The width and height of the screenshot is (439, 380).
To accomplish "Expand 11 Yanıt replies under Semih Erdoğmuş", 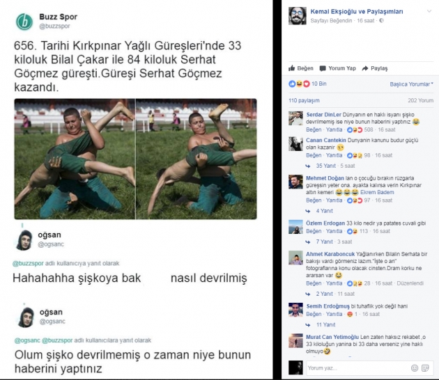I will pyautogui.click(x=325, y=324).
